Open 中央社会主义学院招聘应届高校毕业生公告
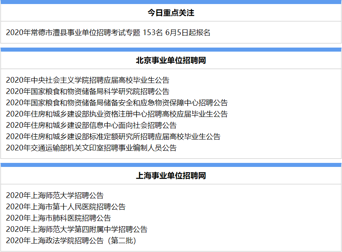The height and width of the screenshot is (252, 342). click(88, 80)
